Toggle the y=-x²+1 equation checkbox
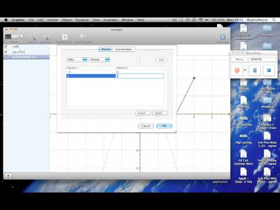The height and width of the screenshot is (210, 280). (x=6, y=52)
